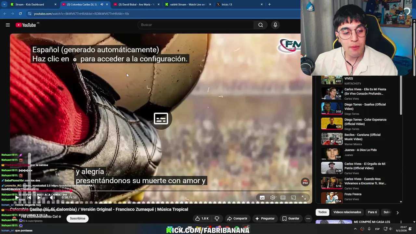Viewport: 416px width, 234px height.
Task: Go back with the browser back arrow
Action: click(5, 14)
